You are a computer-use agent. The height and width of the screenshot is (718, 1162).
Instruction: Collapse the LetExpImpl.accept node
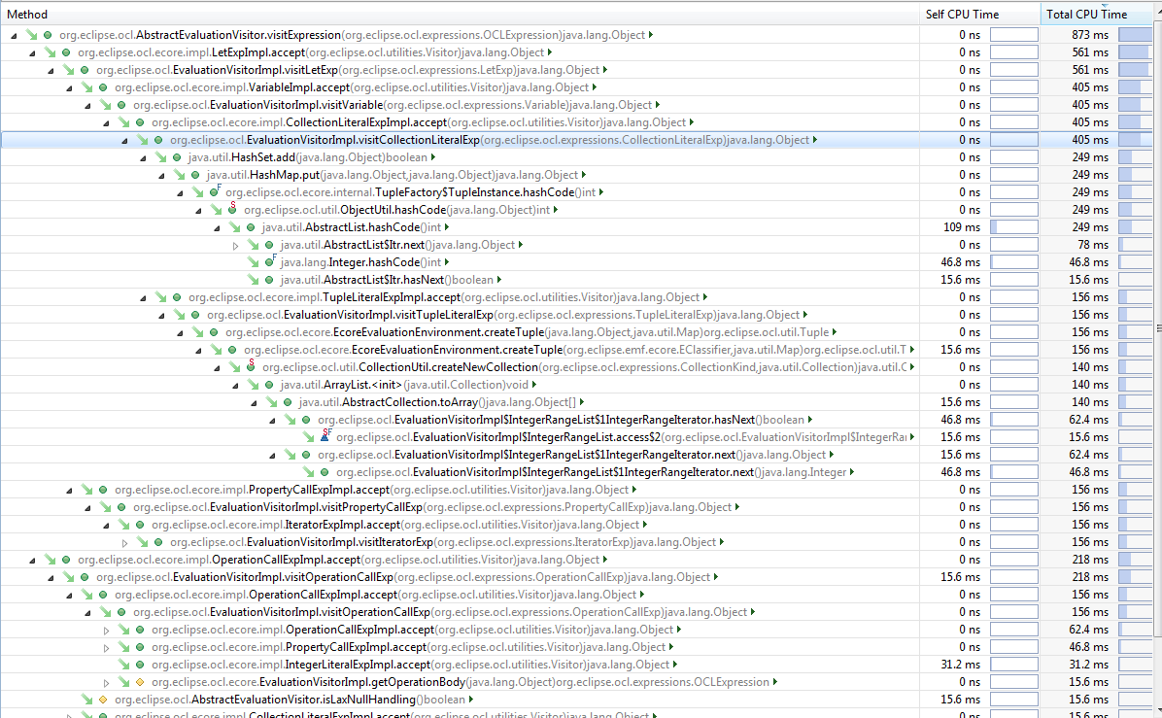32,52
